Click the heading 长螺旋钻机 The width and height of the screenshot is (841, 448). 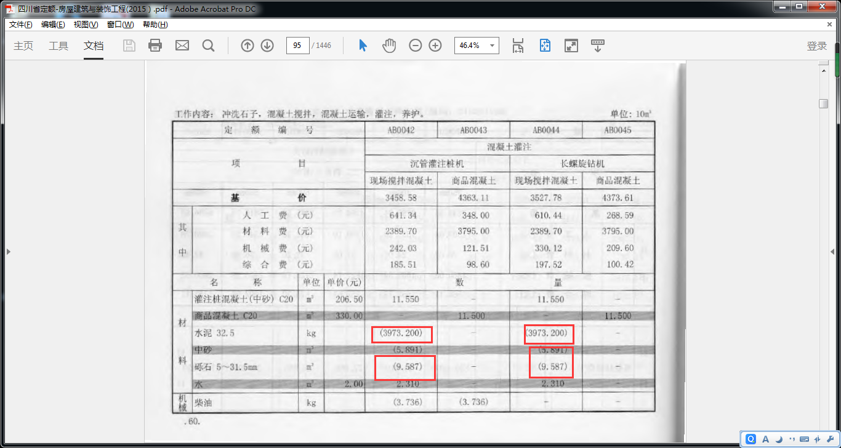pos(582,164)
